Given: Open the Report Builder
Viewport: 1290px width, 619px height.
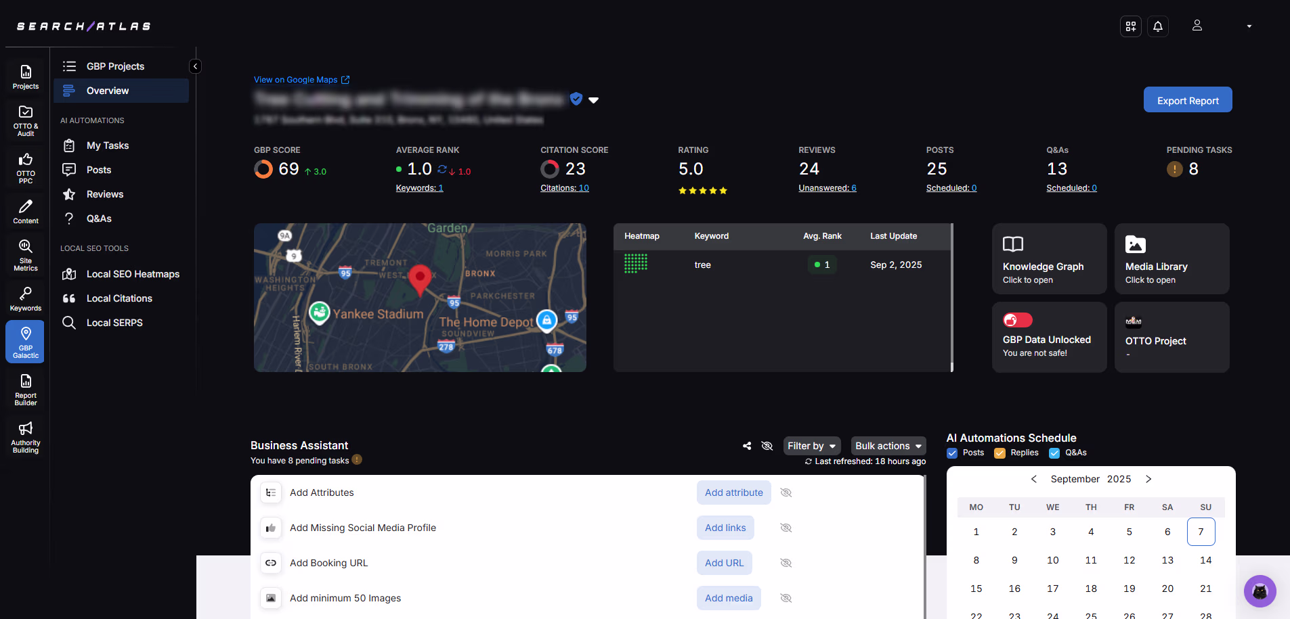Looking at the screenshot, I should click(25, 388).
